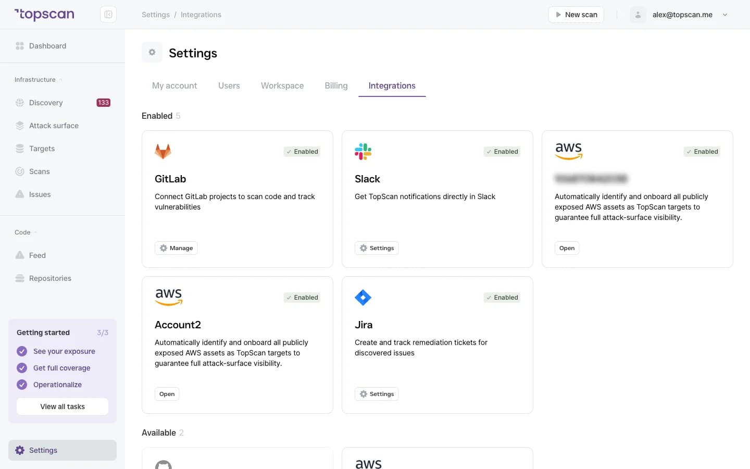The height and width of the screenshot is (469, 750).
Task: Click the Getting started heading
Action: click(x=43, y=332)
